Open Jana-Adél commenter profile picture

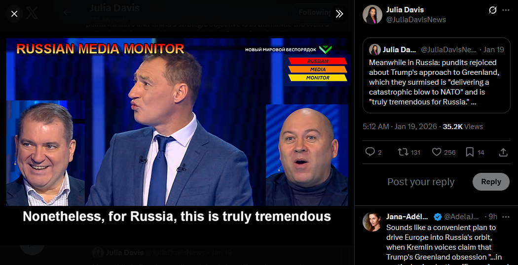tap(372, 222)
